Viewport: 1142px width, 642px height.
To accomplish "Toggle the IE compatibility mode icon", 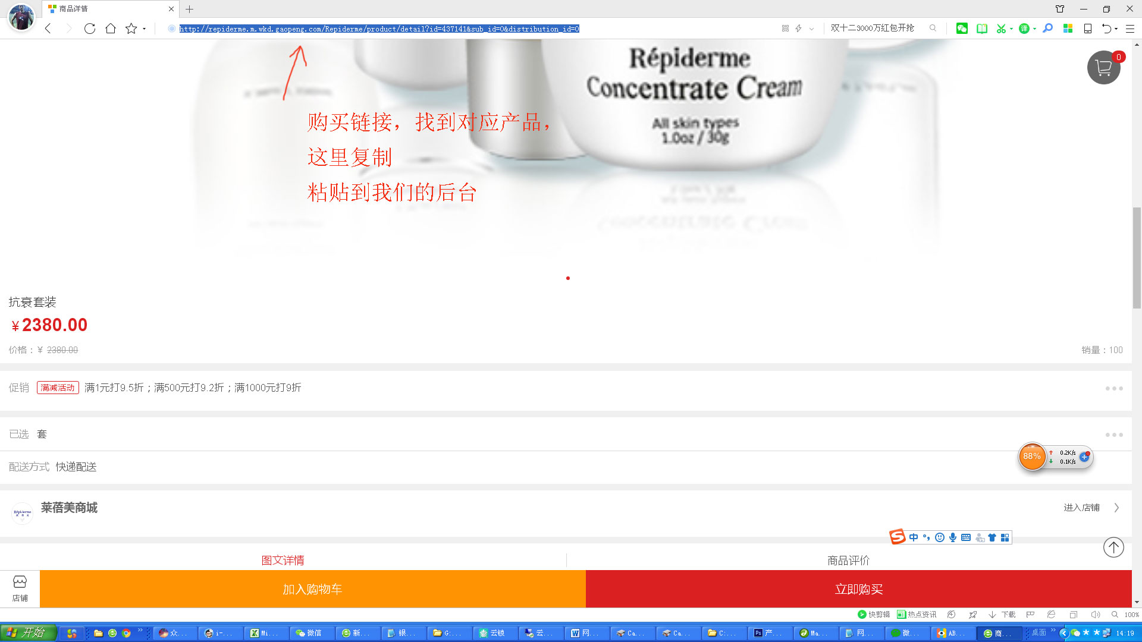I will [x=1051, y=615].
